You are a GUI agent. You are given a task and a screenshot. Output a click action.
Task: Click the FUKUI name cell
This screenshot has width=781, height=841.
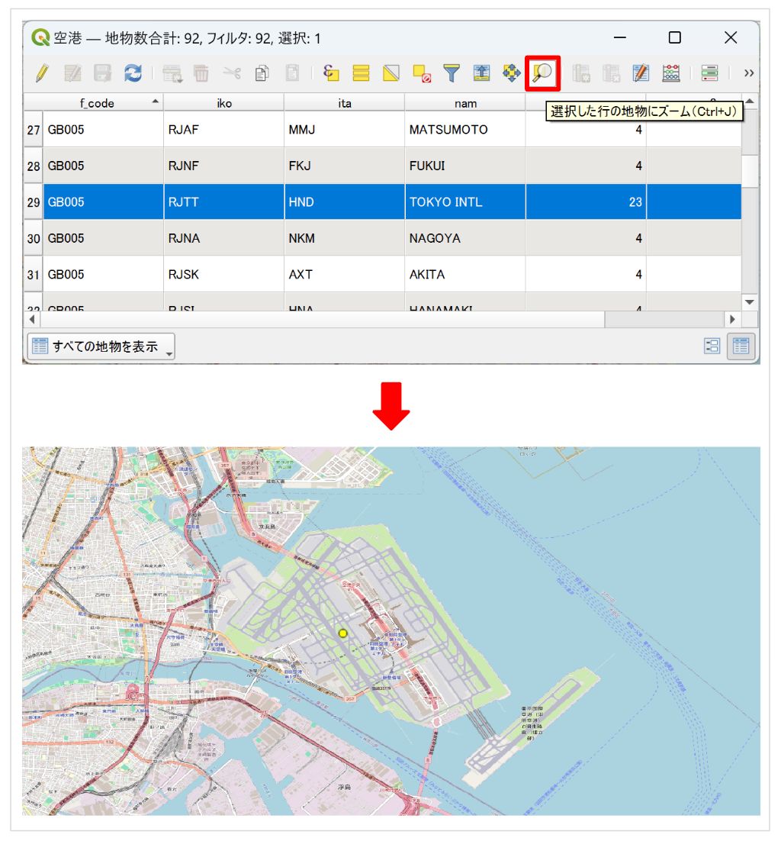click(x=465, y=166)
